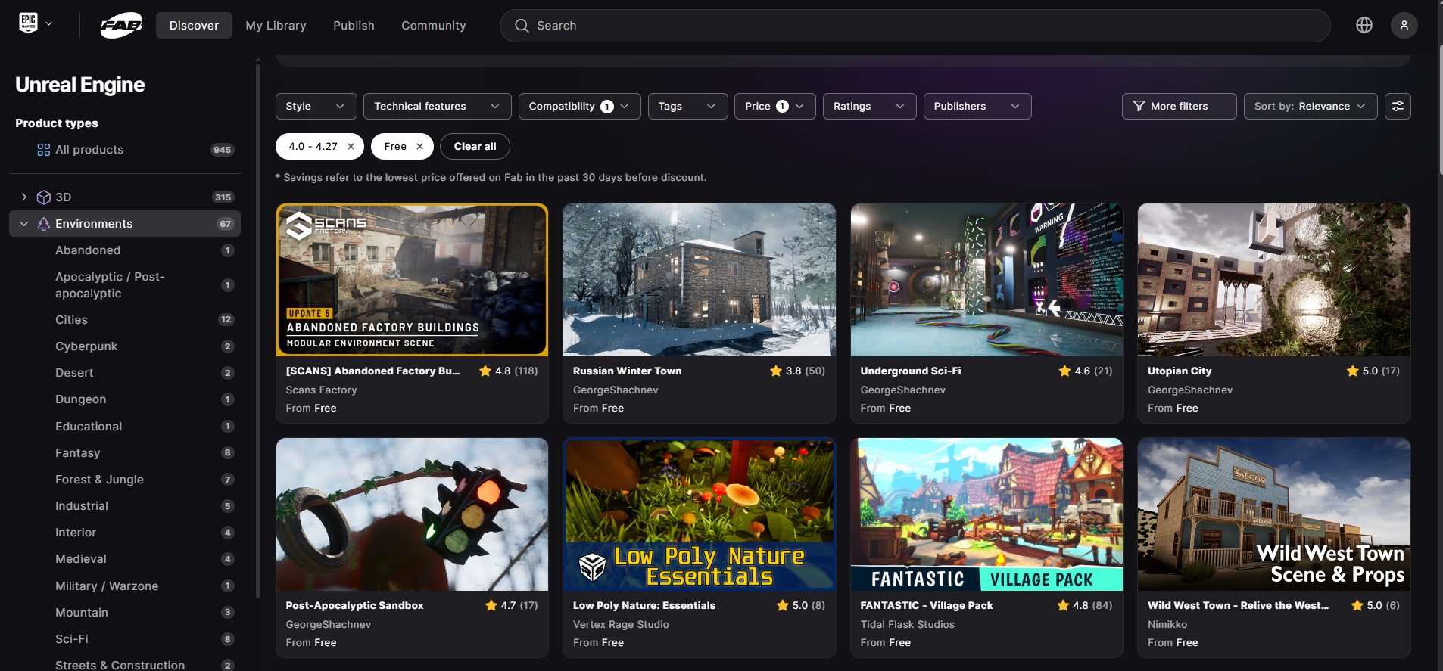The image size is (1443, 671).
Task: Open the Russian Winter Town thumbnail
Action: pyautogui.click(x=700, y=280)
